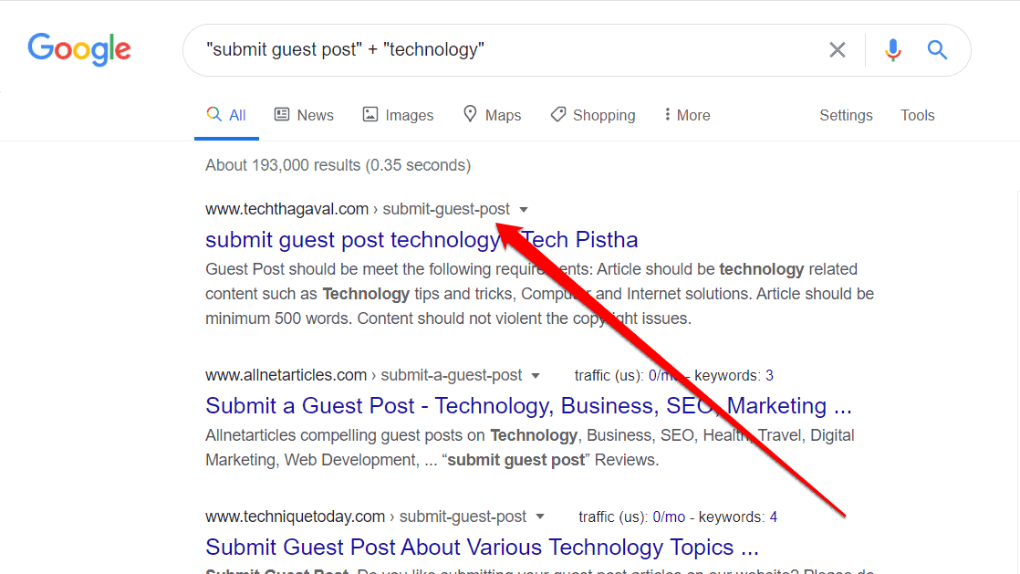
Task: Open search Settings
Action: pyautogui.click(x=846, y=115)
